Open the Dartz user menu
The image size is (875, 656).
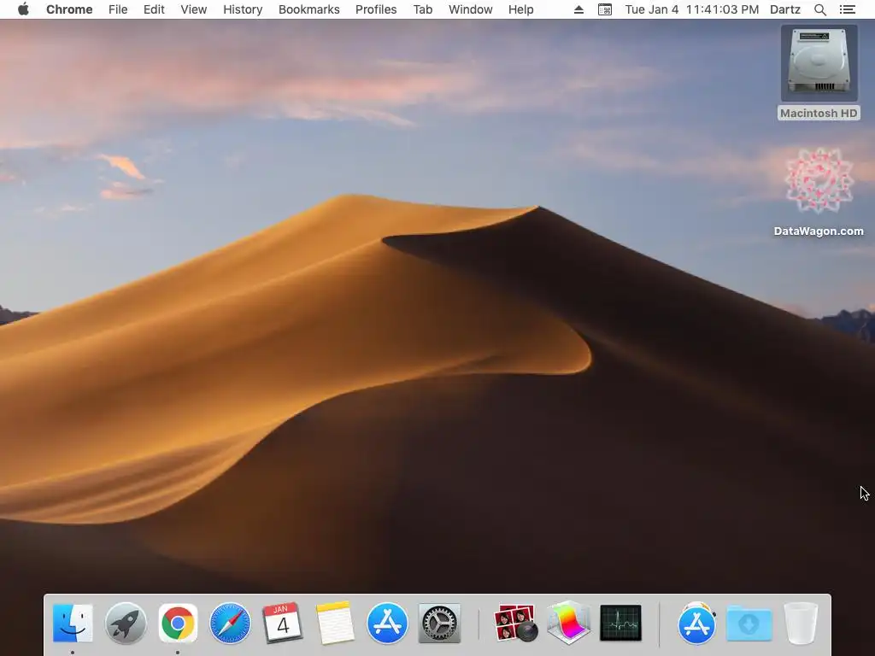tap(785, 9)
